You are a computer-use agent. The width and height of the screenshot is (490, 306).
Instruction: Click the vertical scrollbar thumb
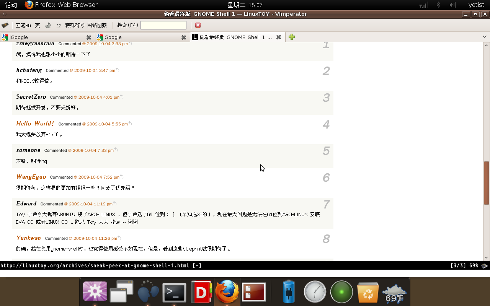[487, 183]
